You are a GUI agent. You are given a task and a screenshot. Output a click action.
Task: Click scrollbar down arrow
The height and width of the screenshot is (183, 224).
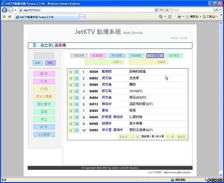[221, 175]
